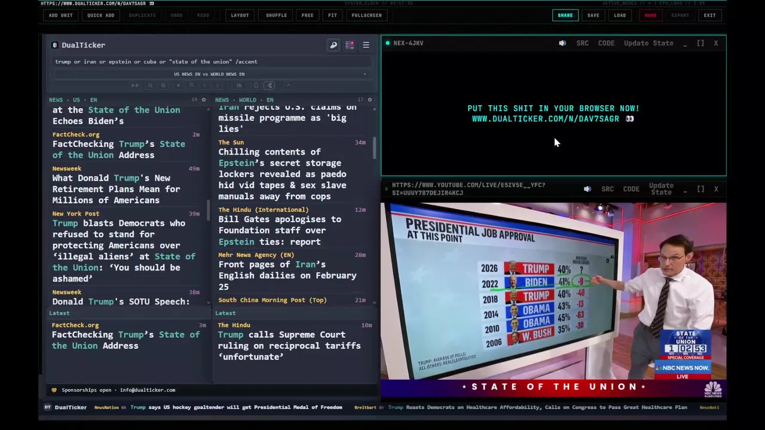Click the QUICK ADD button

click(x=100, y=16)
